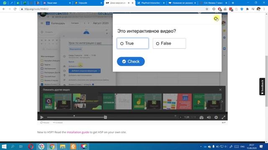Open video quality settings gear
268x150 pixels.
click(x=216, y=117)
